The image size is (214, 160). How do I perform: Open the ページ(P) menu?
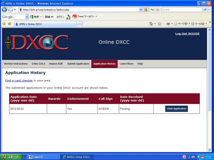click(182, 24)
